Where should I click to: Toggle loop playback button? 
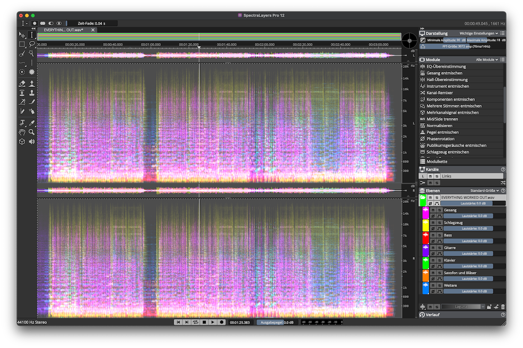(196, 322)
